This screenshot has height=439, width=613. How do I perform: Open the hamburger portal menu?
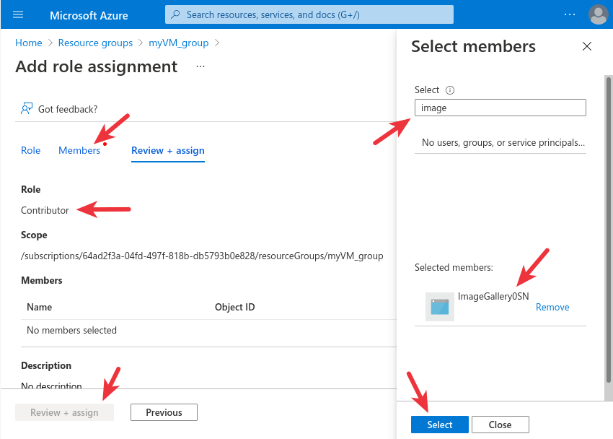[18, 14]
